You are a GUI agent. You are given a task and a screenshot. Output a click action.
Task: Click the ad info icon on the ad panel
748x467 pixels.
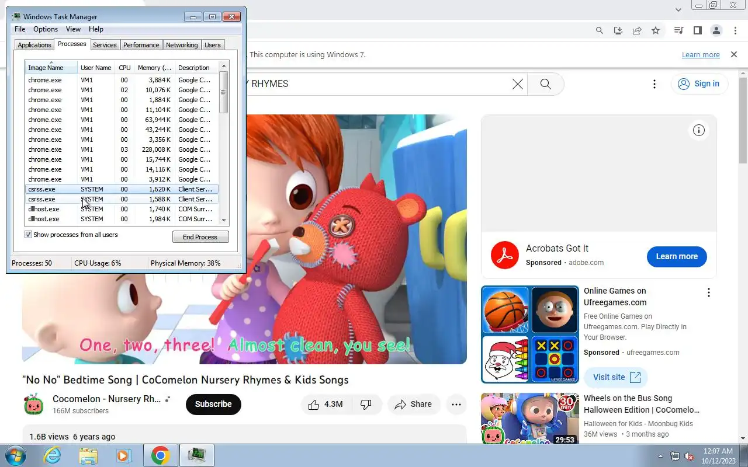699,130
